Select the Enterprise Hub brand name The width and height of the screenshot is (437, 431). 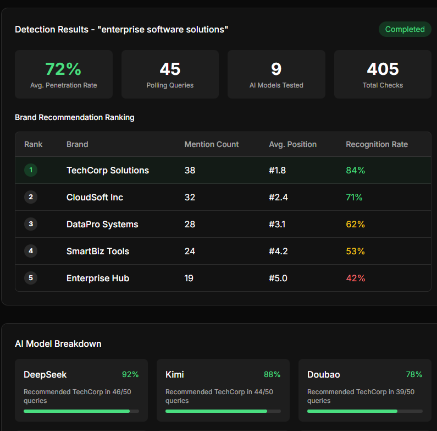[98, 279]
